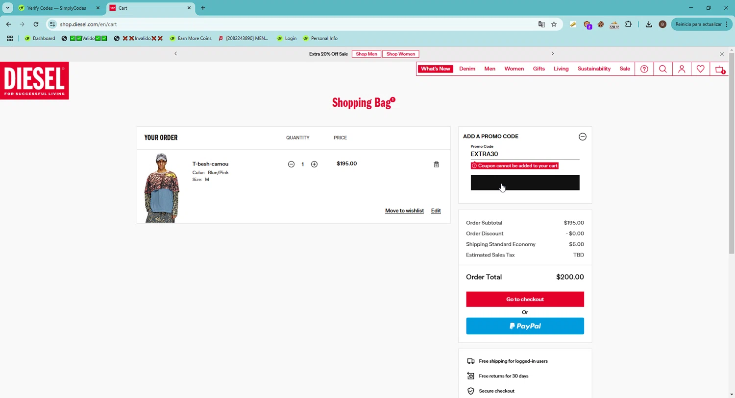The height and width of the screenshot is (398, 735).
Task: Show previous promo banner message
Action: 175,54
